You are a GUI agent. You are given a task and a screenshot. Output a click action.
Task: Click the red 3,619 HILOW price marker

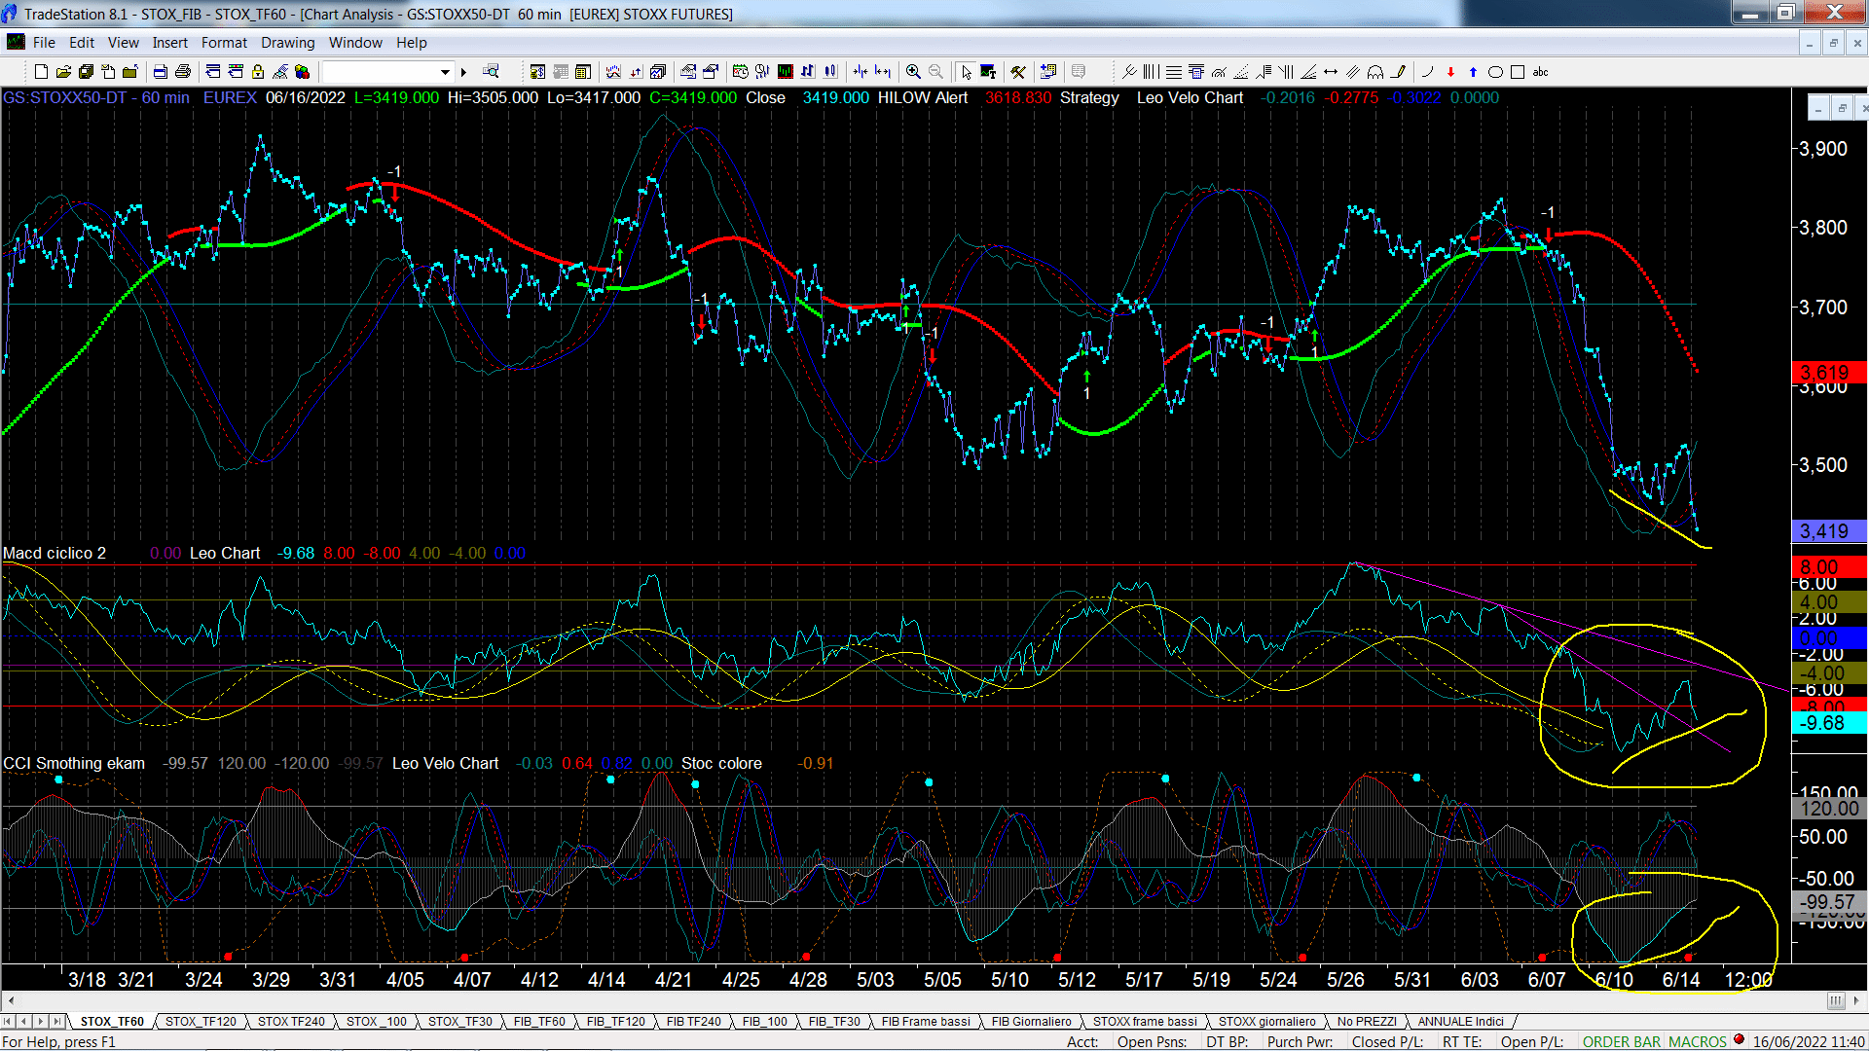pos(1827,372)
